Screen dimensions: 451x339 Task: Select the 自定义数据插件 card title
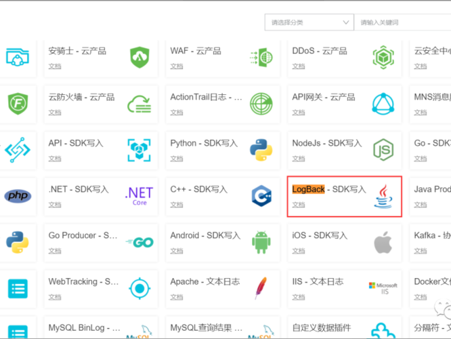tap(322, 327)
